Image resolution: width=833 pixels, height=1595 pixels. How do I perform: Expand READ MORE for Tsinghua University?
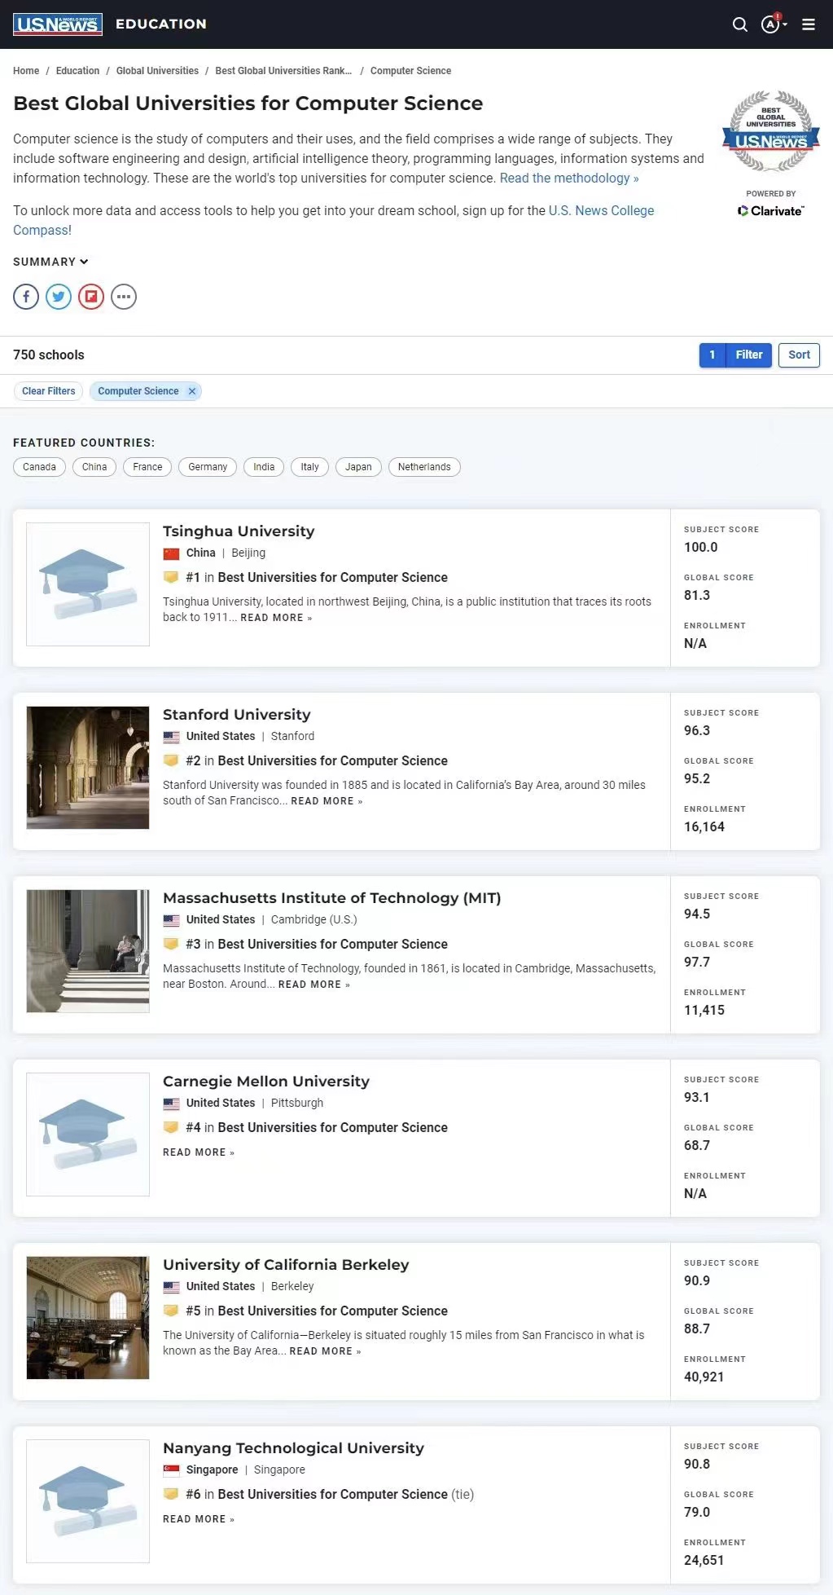[276, 618]
